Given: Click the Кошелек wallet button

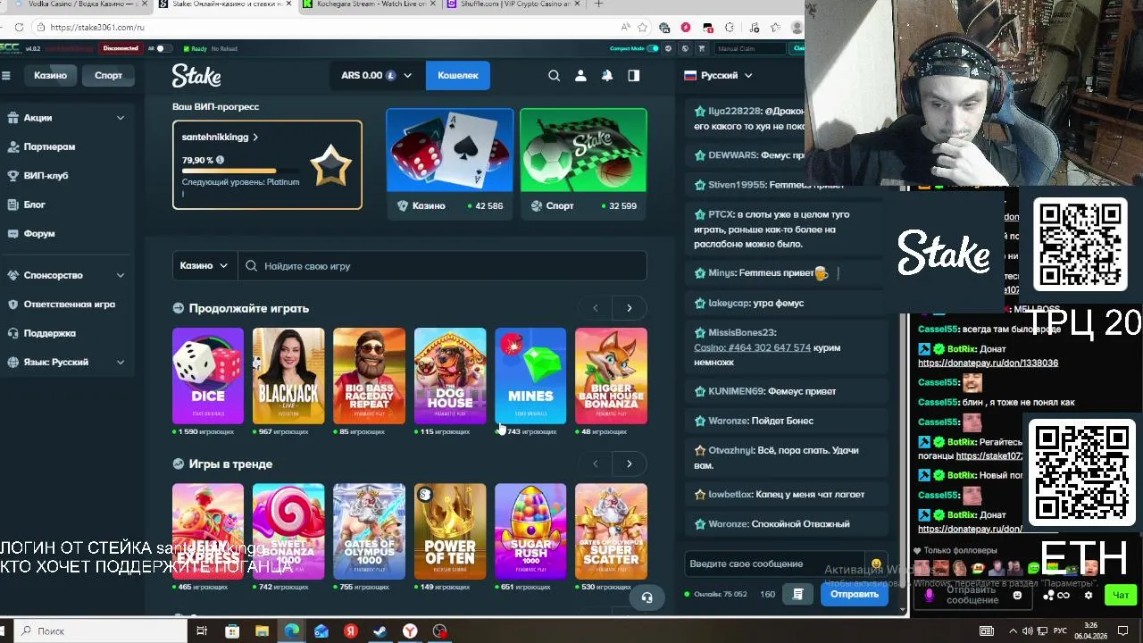Looking at the screenshot, I should pos(458,76).
